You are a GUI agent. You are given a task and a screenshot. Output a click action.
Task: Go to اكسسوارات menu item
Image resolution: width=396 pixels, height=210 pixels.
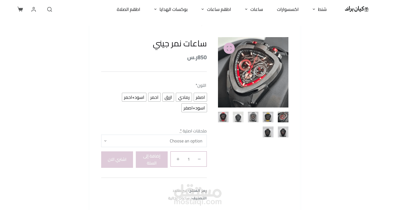coord(288,9)
